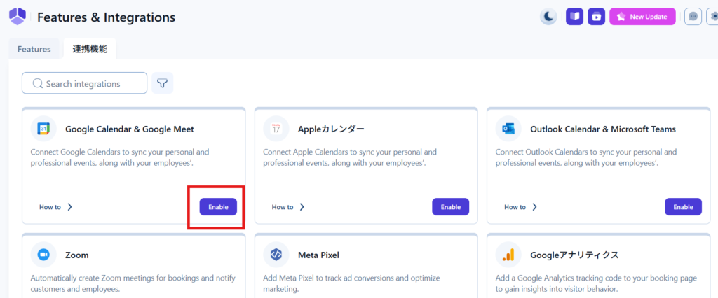
Task: Enable the Apple Calendar integration
Action: pyautogui.click(x=450, y=207)
